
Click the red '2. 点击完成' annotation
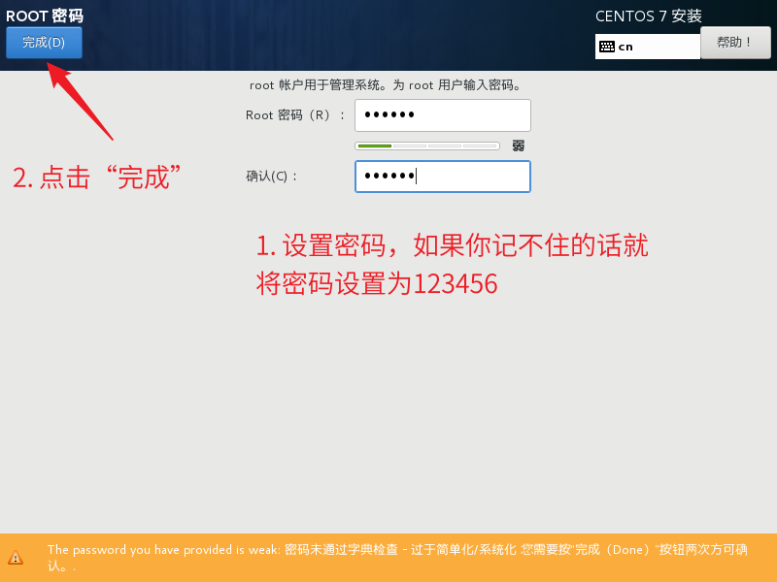pyautogui.click(x=97, y=178)
